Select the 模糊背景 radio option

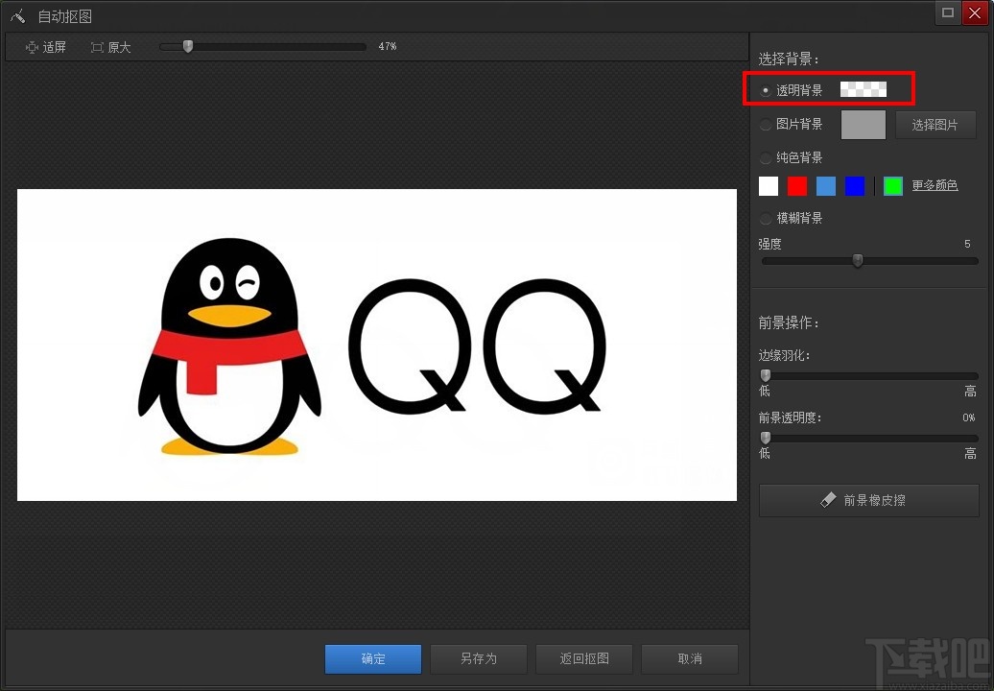click(765, 219)
